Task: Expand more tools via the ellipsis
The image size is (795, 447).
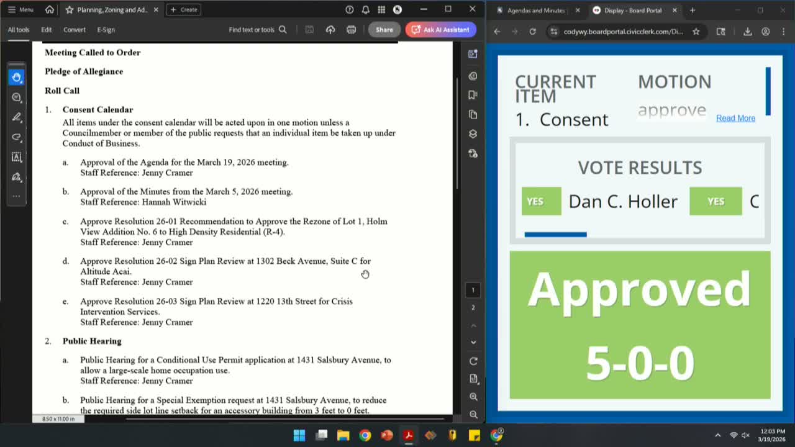Action: coord(17,196)
